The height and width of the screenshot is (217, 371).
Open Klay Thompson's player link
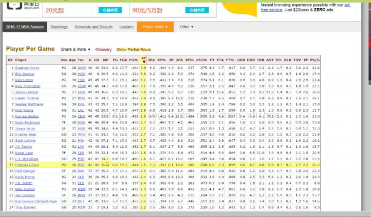click(x=28, y=86)
